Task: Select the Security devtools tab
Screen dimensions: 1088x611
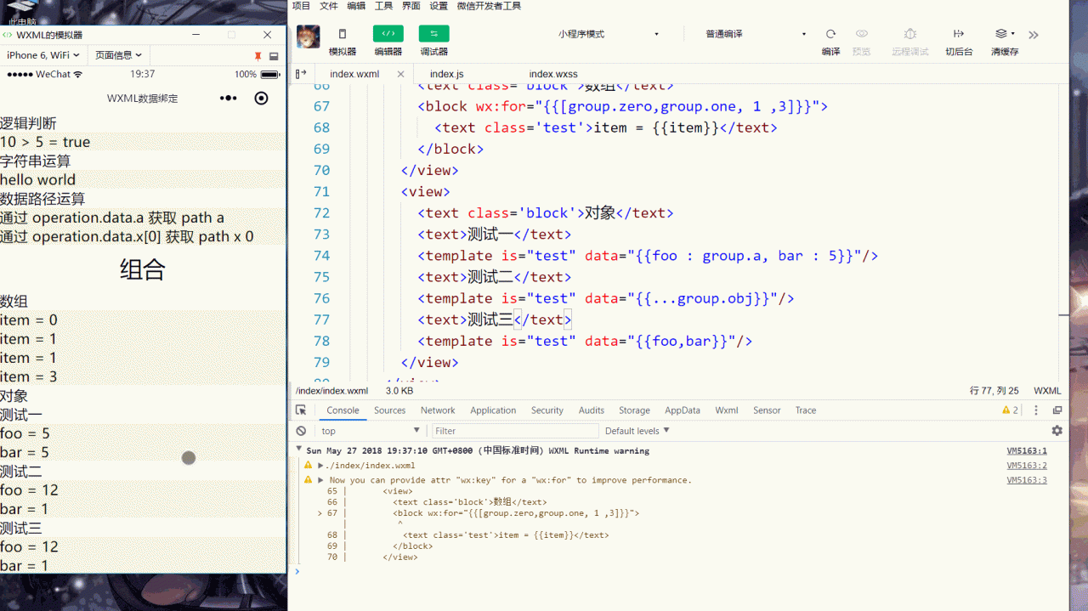Action: [547, 410]
